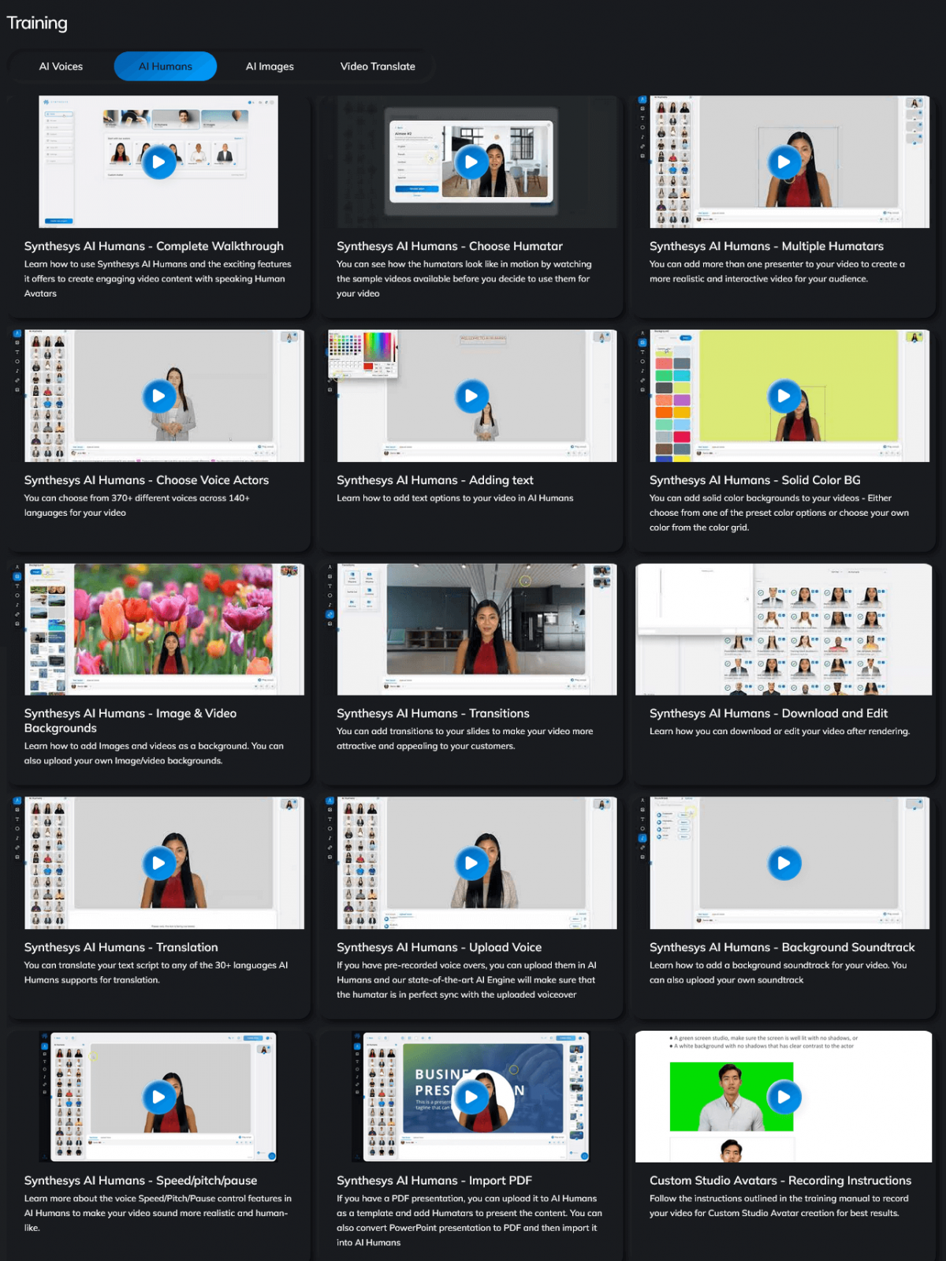This screenshot has width=946, height=1261.
Task: Click the 'Training' page heading
Action: tap(37, 23)
